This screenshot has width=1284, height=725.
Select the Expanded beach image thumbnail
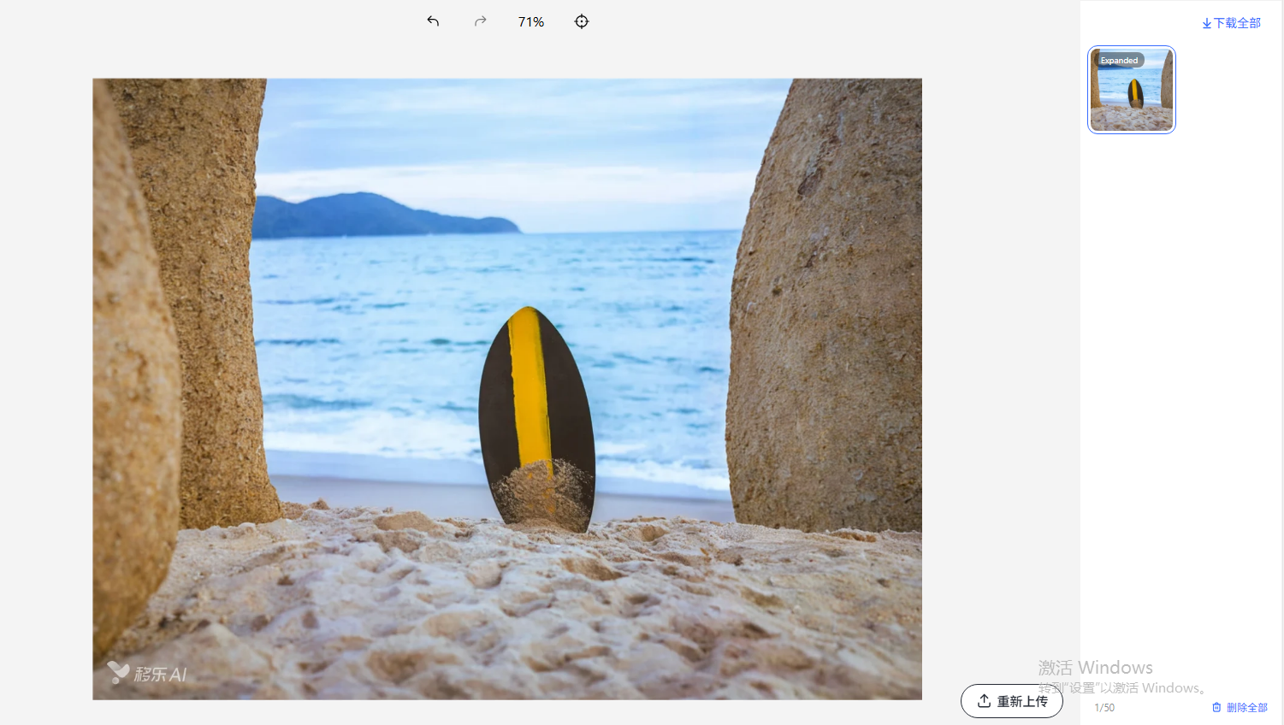(x=1132, y=98)
